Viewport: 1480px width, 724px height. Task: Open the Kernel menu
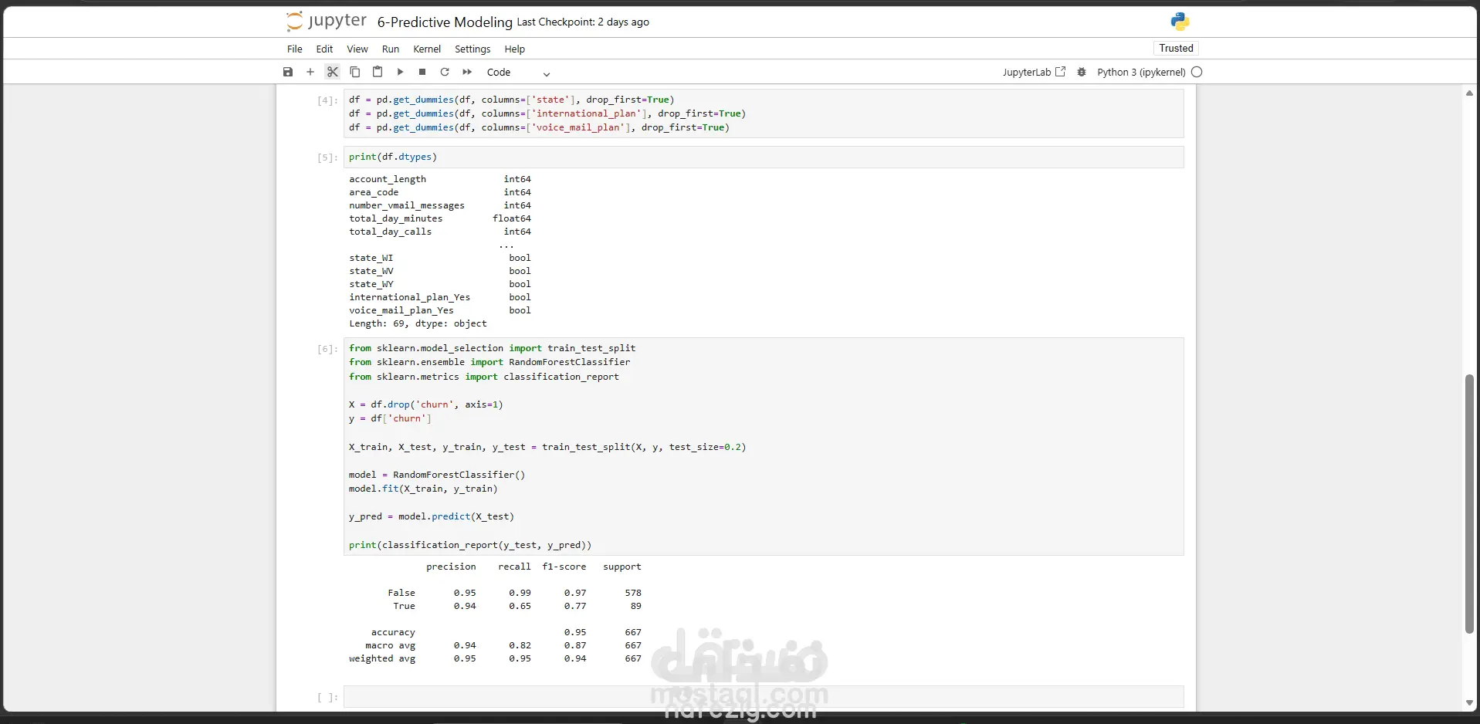(427, 49)
